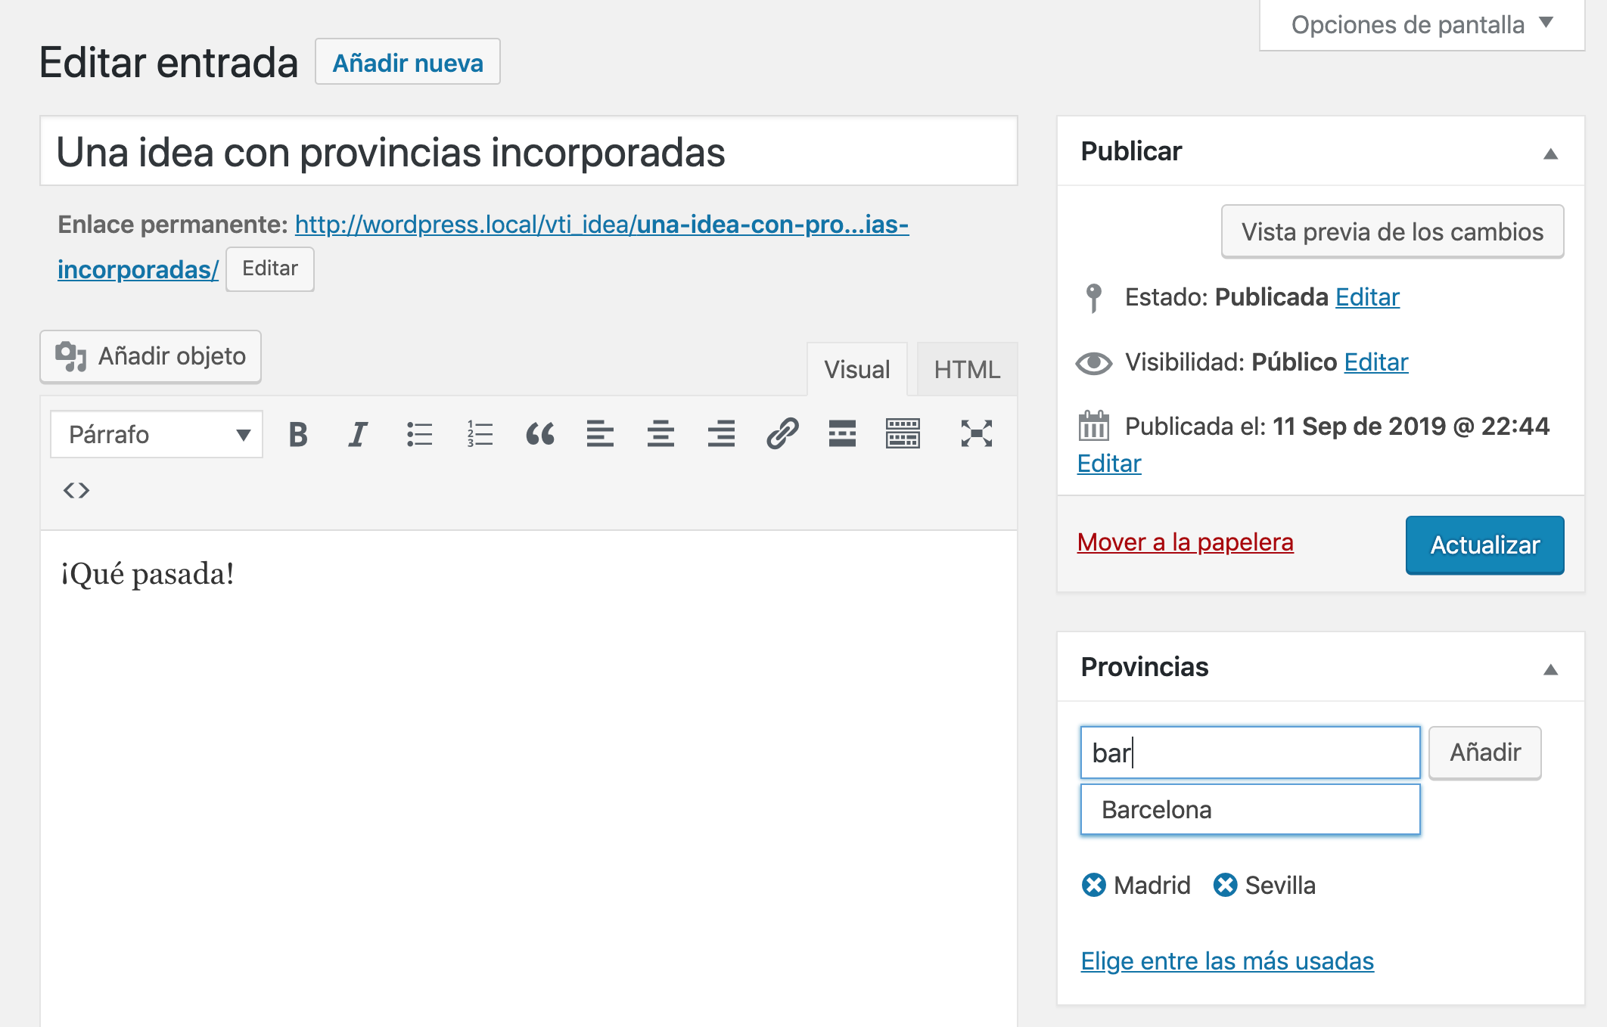Image resolution: width=1607 pixels, height=1027 pixels.
Task: Click Mover a la papelera link
Action: [x=1186, y=542]
